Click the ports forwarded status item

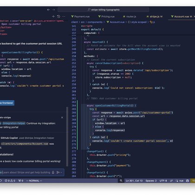point(21,181)
